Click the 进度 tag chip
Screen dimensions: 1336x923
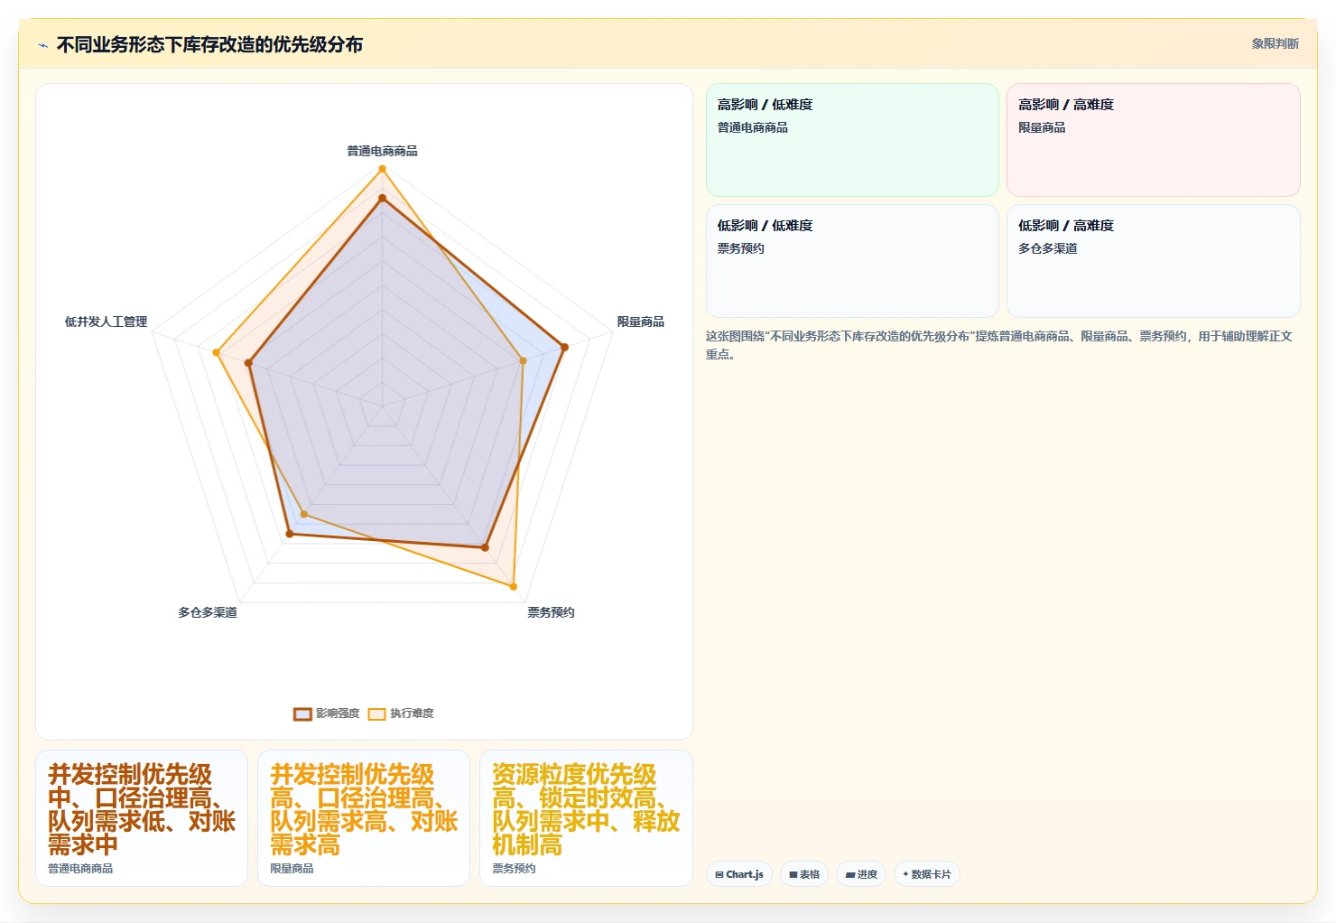coord(861,874)
